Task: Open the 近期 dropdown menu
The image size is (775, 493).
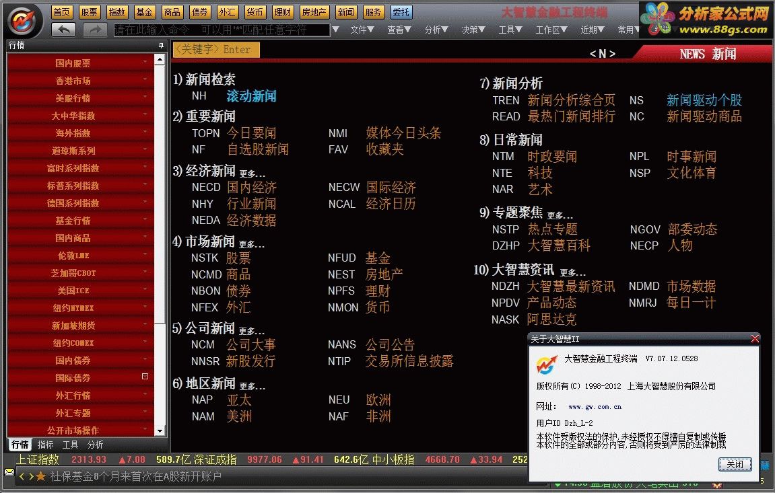Action: coord(592,30)
